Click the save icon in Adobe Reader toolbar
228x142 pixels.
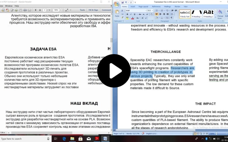tap(21, 10)
